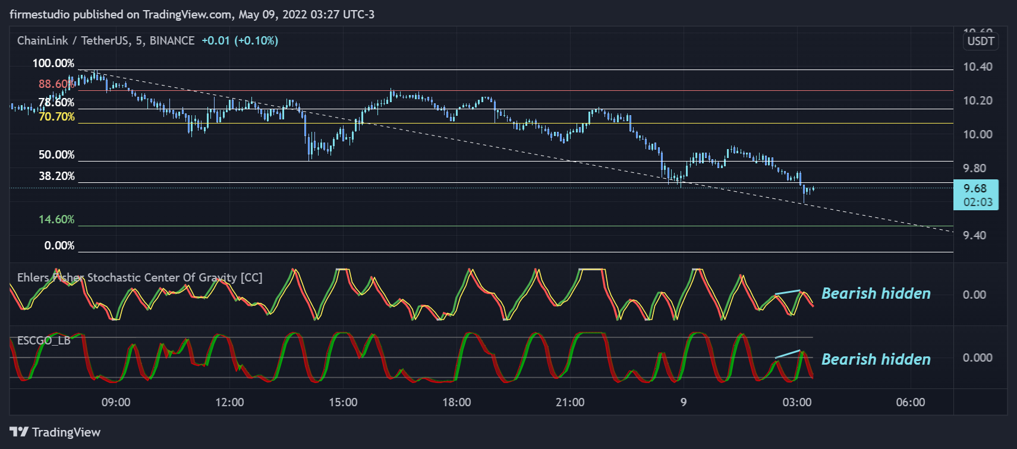Select the Ehlers Fisher Stochastic indicator title
The height and width of the screenshot is (449, 1017).
tap(140, 277)
